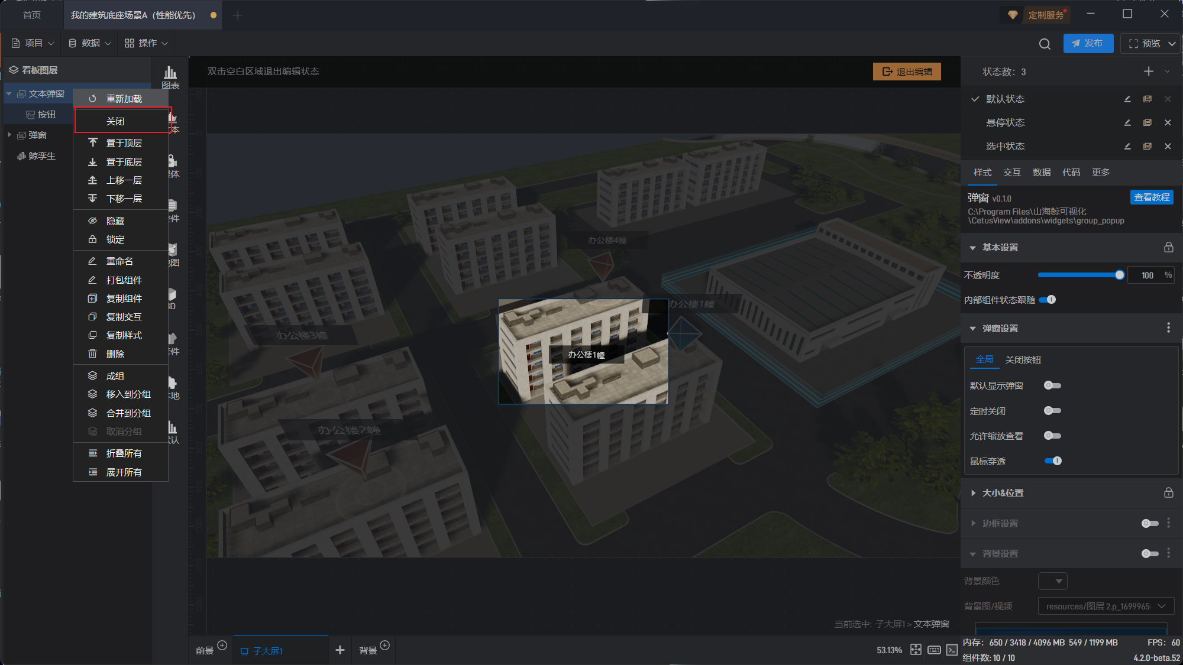Switch to the 交互 tab

[1011, 172]
